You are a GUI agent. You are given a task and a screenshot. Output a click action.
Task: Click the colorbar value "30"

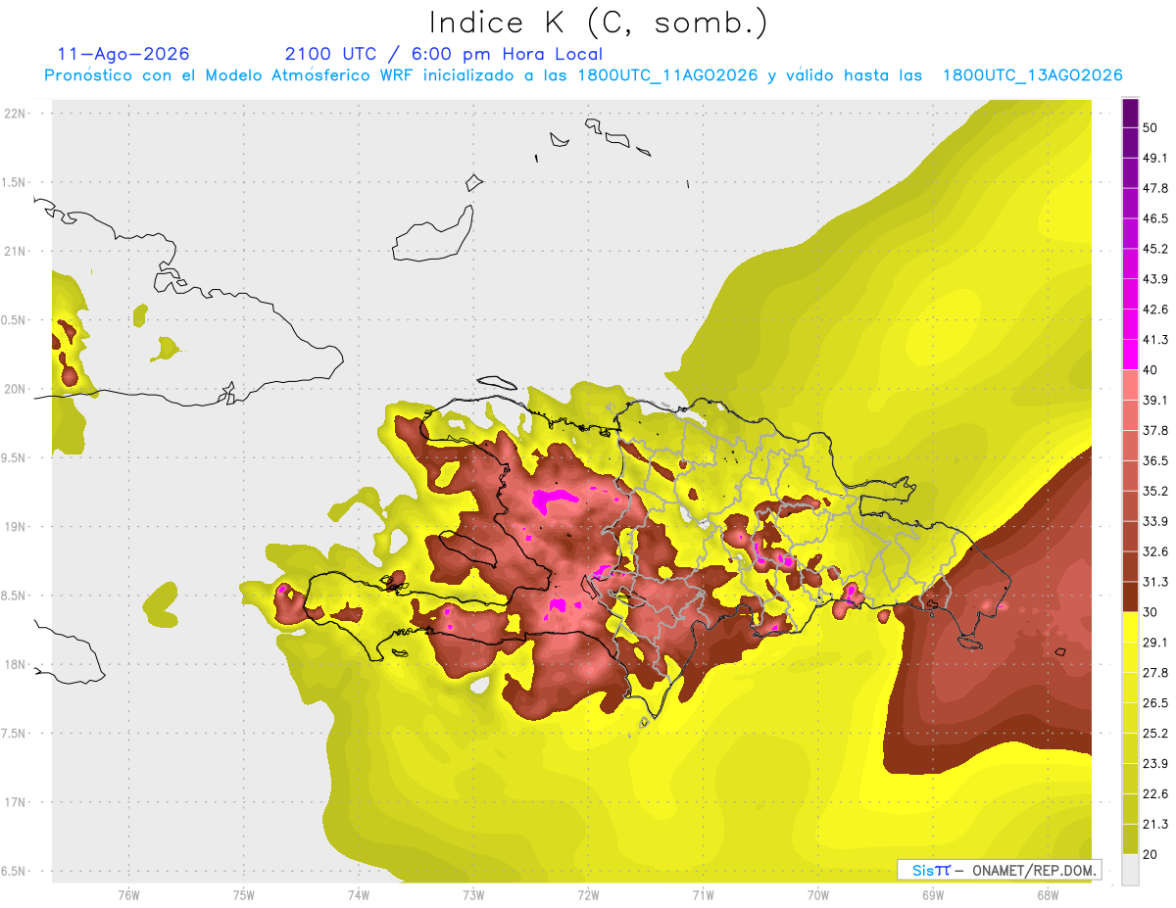pos(1151,612)
